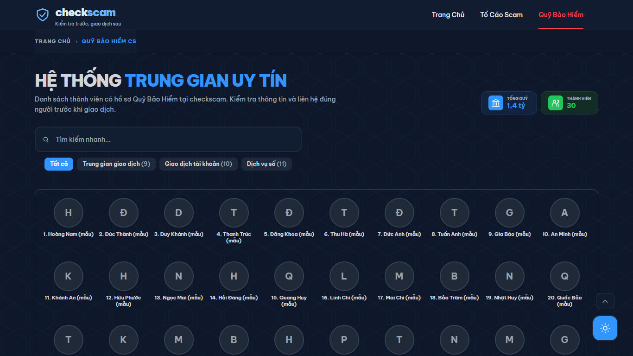Image resolution: width=633 pixels, height=356 pixels.
Task: Filter by Dịch vụ số (11)
Action: 266,164
